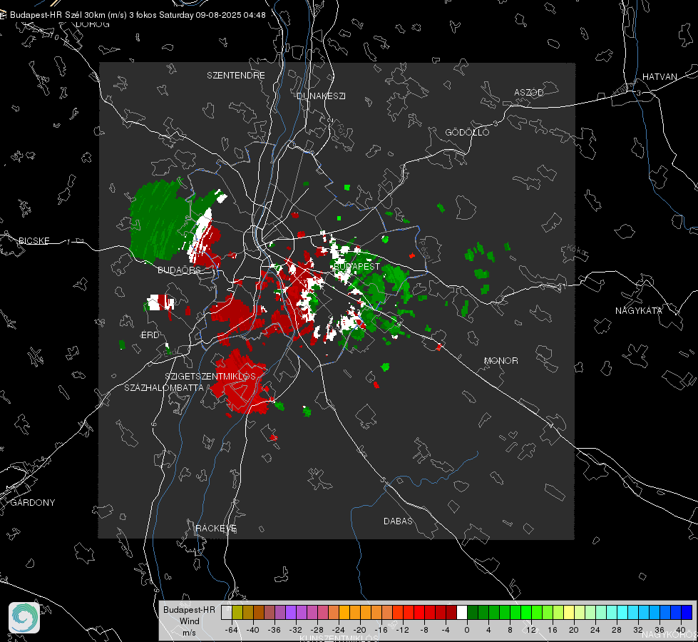Click the DOROG city label

coord(93,24)
